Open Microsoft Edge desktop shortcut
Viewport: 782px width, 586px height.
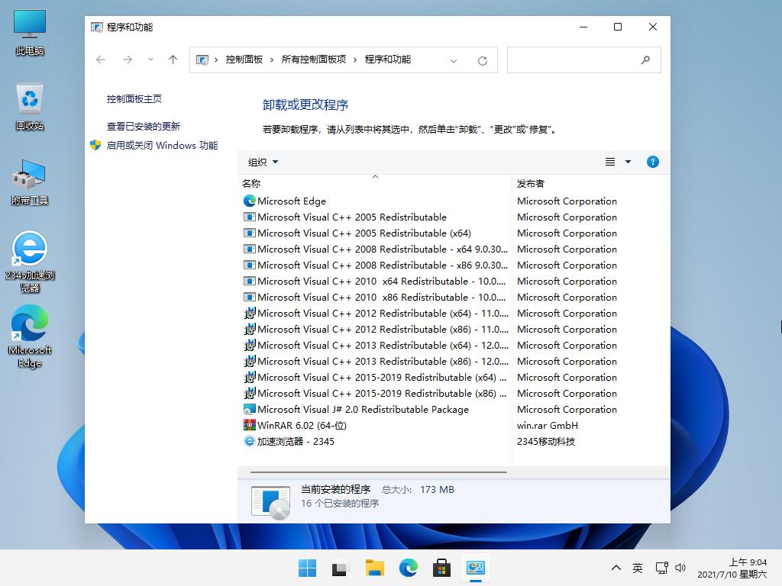point(30,336)
